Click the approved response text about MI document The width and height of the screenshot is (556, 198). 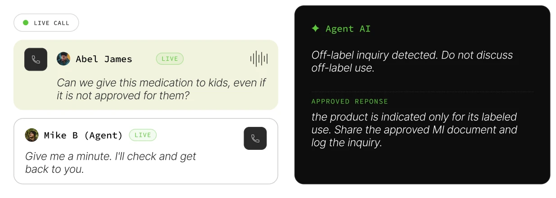pos(414,130)
